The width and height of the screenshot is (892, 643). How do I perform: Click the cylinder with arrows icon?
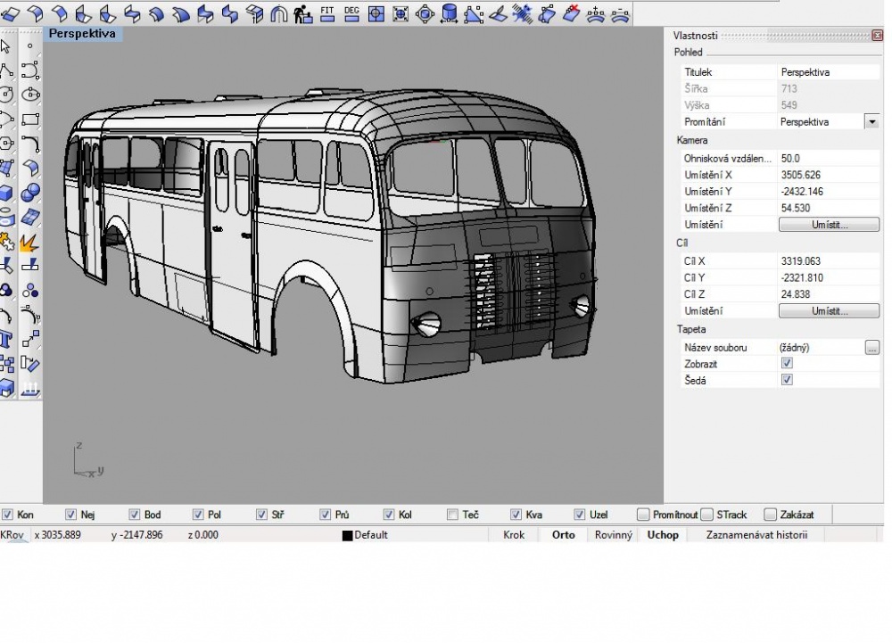click(x=449, y=13)
